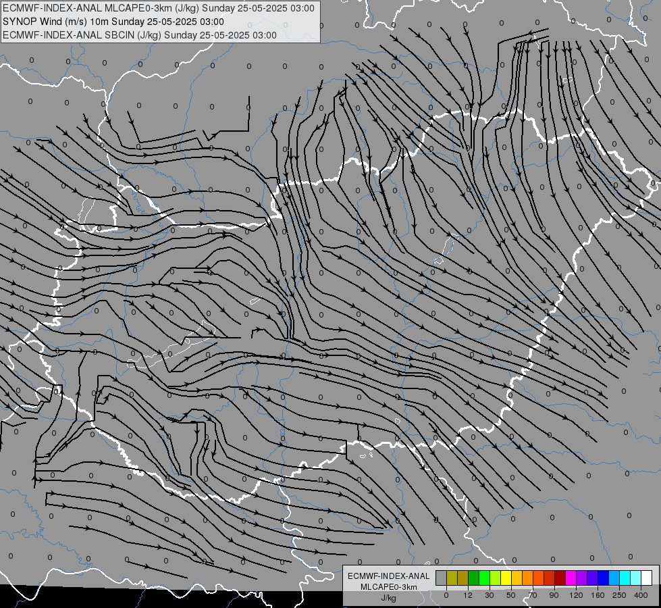Click the indigo swatch left of 160
661x608 pixels.
point(593,578)
